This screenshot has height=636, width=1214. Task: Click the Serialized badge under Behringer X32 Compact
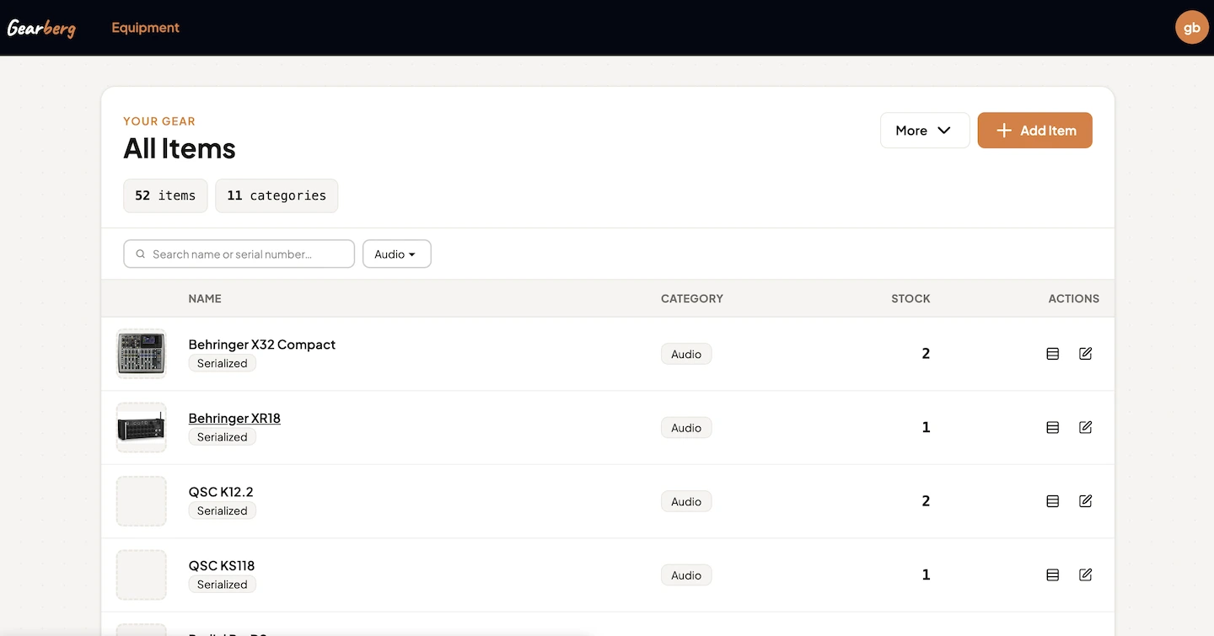(x=222, y=364)
